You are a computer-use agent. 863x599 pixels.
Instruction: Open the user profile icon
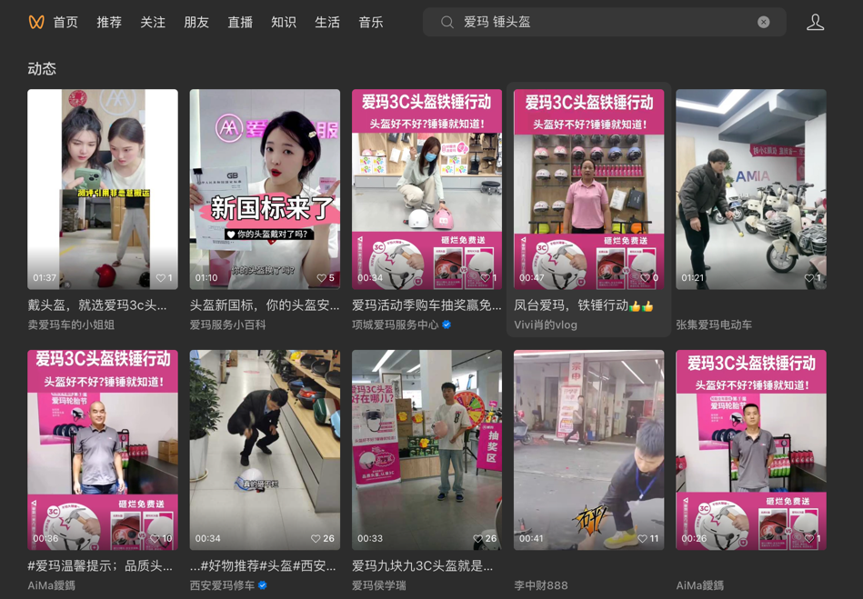click(815, 22)
